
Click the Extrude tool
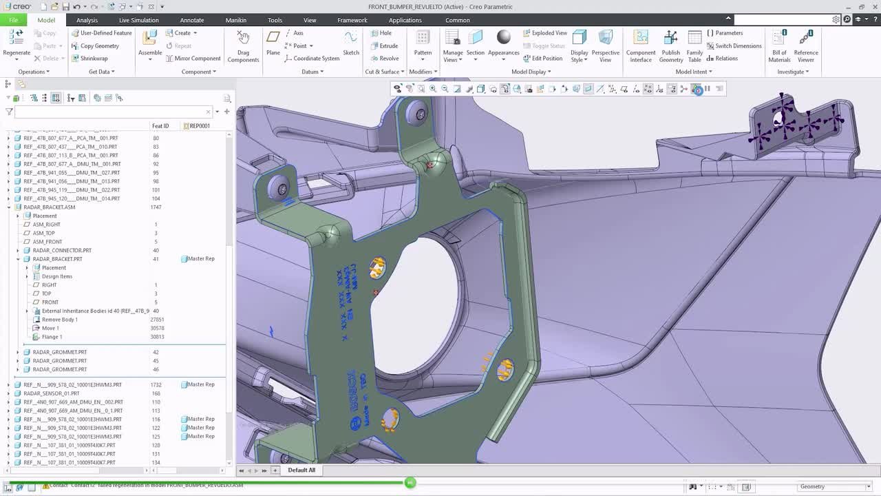(x=383, y=45)
